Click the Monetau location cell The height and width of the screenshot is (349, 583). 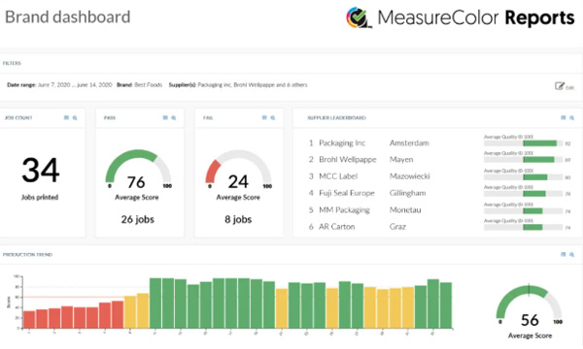coord(405,210)
